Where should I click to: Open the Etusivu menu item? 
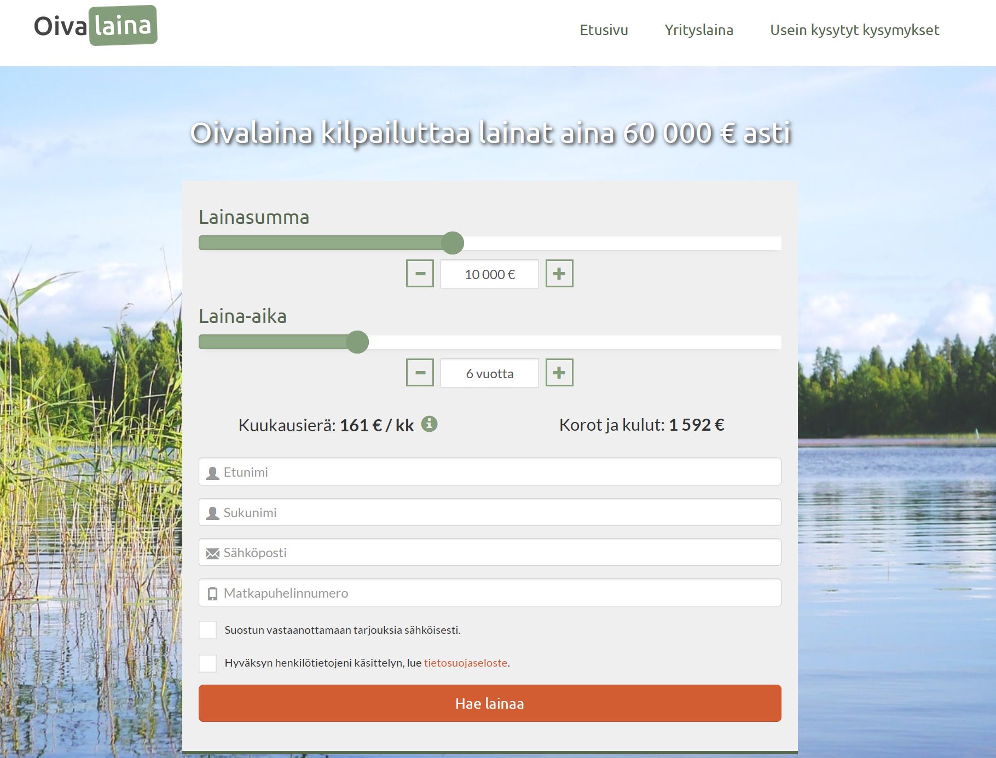point(604,30)
